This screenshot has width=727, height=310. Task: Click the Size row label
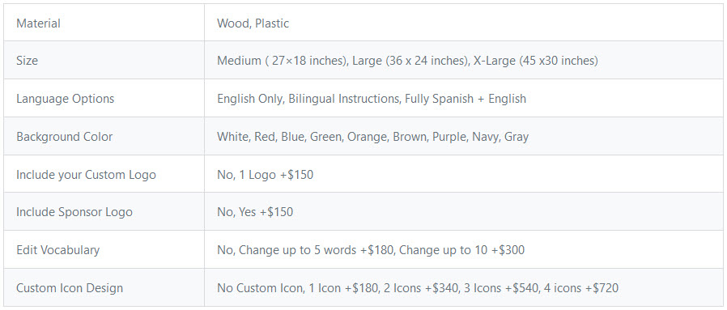[x=28, y=61]
